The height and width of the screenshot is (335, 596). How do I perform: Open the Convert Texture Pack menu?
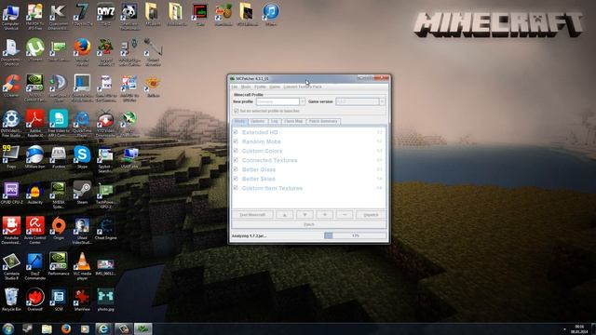[x=303, y=87]
